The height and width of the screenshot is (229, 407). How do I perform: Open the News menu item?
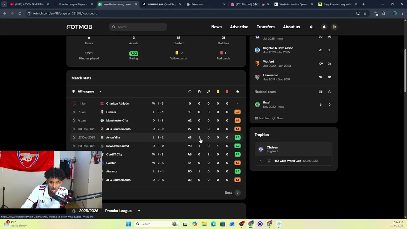[x=216, y=27]
